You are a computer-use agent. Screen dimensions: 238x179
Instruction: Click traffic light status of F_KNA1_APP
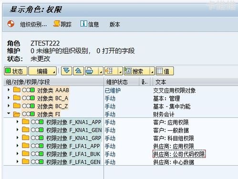click(x=37, y=122)
